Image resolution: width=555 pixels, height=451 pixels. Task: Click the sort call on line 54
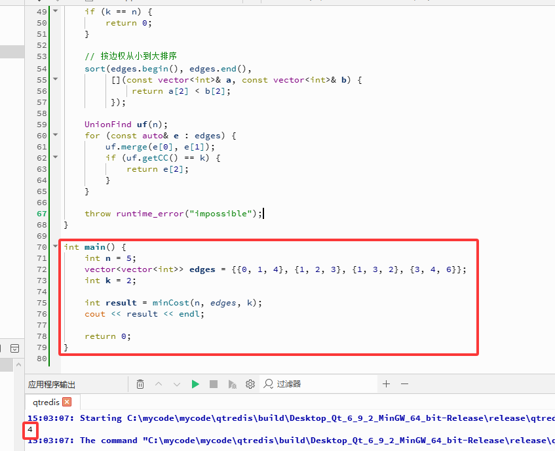click(95, 69)
